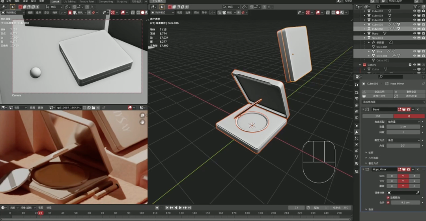This screenshot has width=426, height=221.
Task: Open the Object Data properties triangle icon
Action: pos(357,157)
